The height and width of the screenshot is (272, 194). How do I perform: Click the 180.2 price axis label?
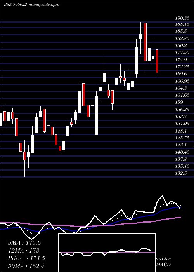click(x=181, y=45)
